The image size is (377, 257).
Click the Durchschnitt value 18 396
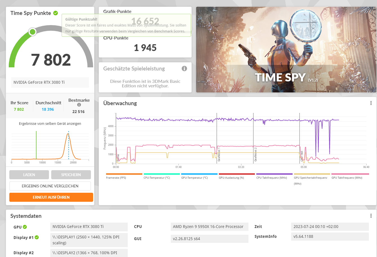(48, 109)
